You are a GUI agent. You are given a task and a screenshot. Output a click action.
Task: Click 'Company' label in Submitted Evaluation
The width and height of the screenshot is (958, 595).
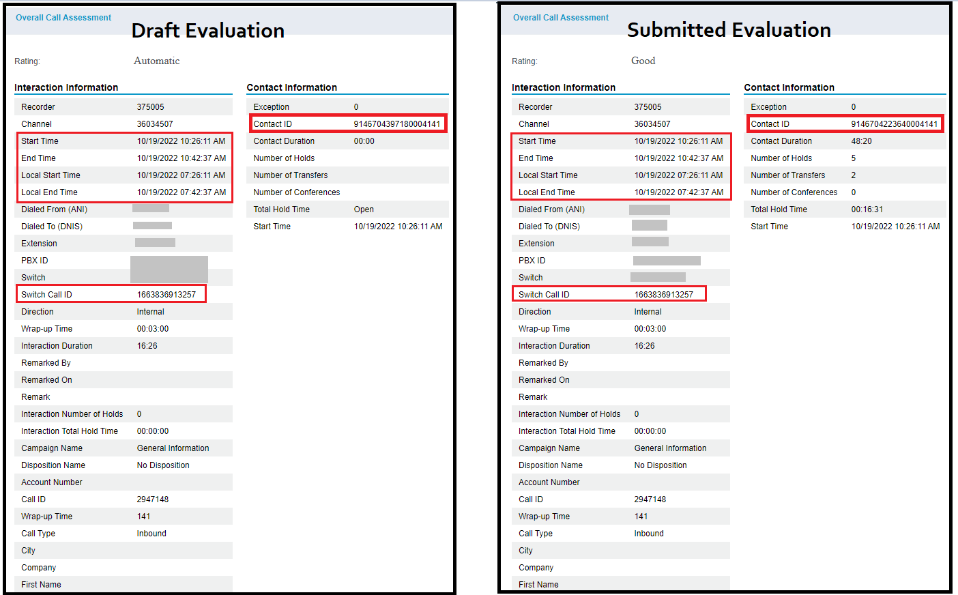536,568
